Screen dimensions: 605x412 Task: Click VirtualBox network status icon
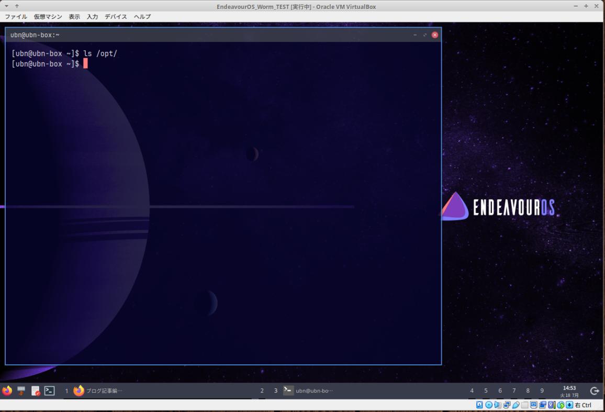pos(507,405)
